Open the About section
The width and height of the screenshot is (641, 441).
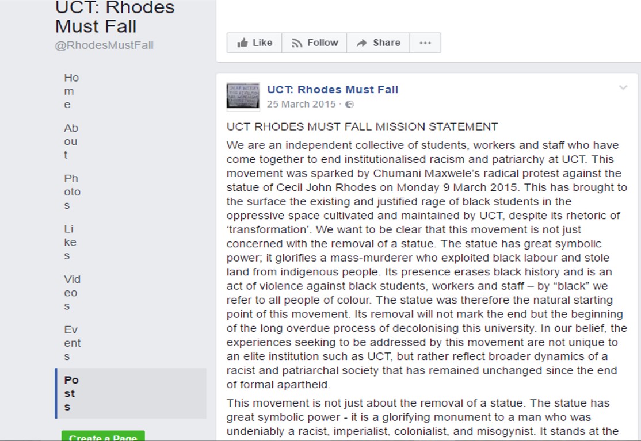(x=71, y=141)
